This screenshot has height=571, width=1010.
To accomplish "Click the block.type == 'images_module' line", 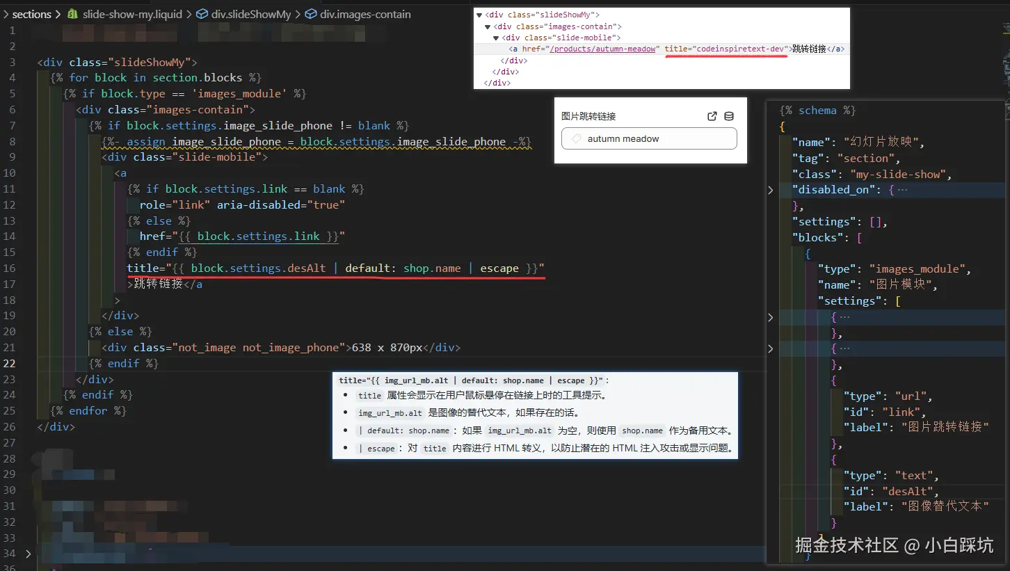I will [x=184, y=93].
